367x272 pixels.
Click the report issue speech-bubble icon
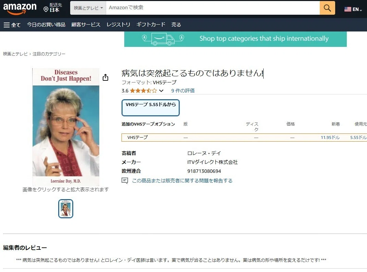point(125,181)
